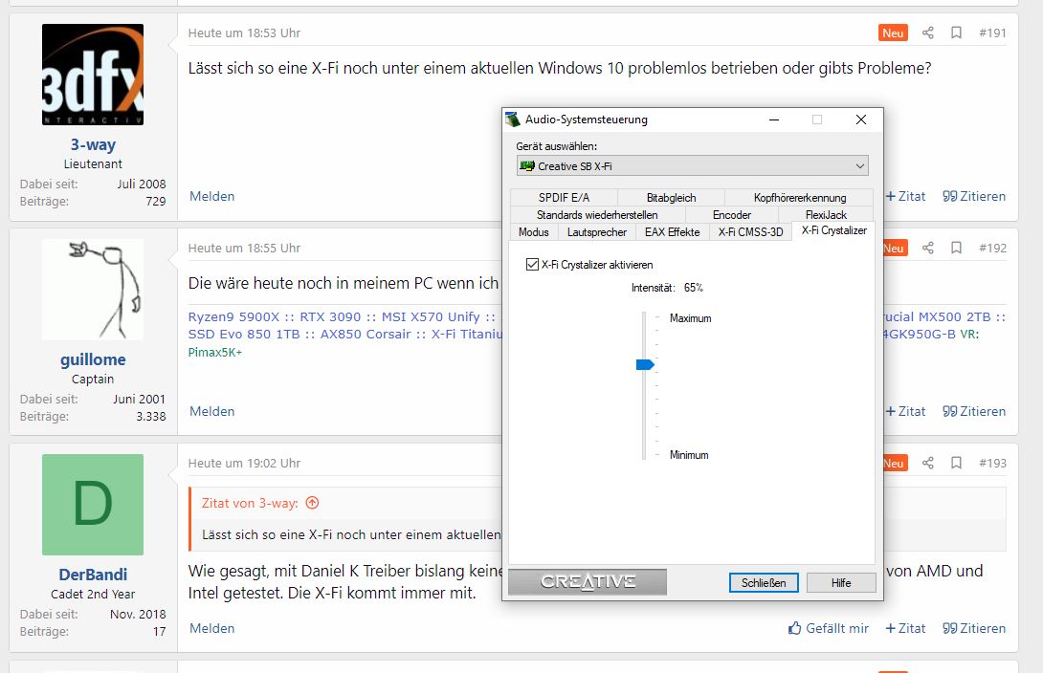The height and width of the screenshot is (673, 1043).
Task: Click the Neu badge on post #191
Action: tap(893, 33)
